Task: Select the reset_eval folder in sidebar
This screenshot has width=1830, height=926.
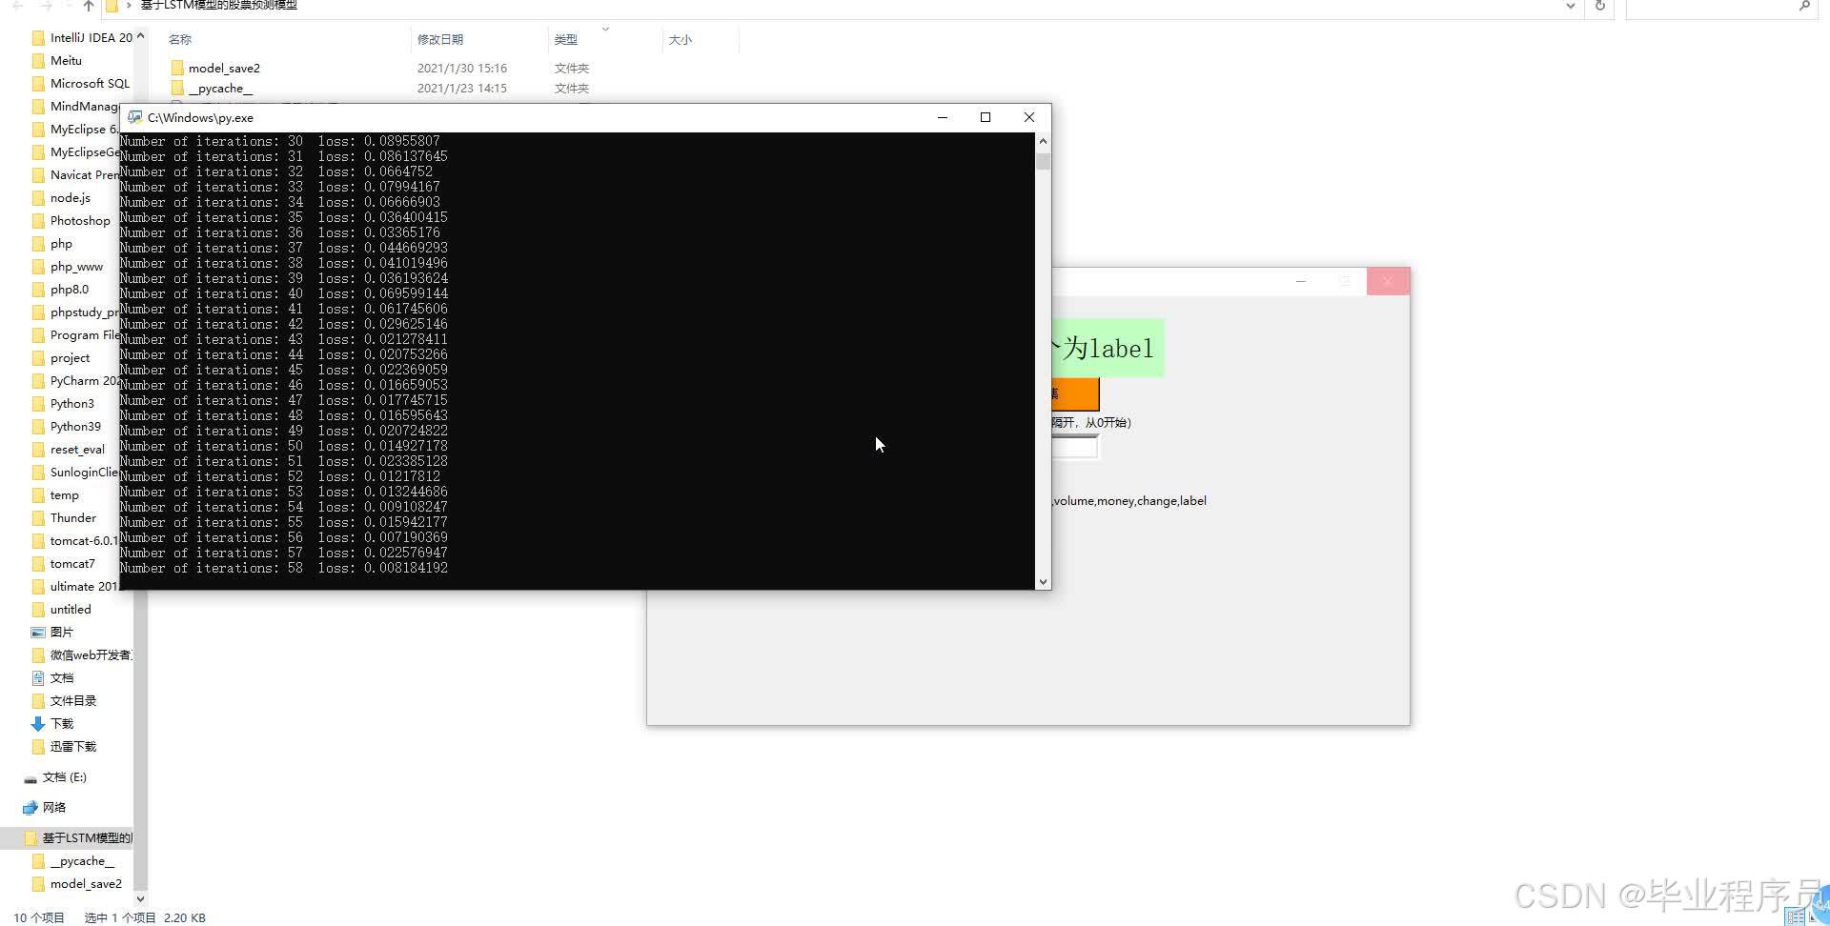Action: [x=69, y=450]
